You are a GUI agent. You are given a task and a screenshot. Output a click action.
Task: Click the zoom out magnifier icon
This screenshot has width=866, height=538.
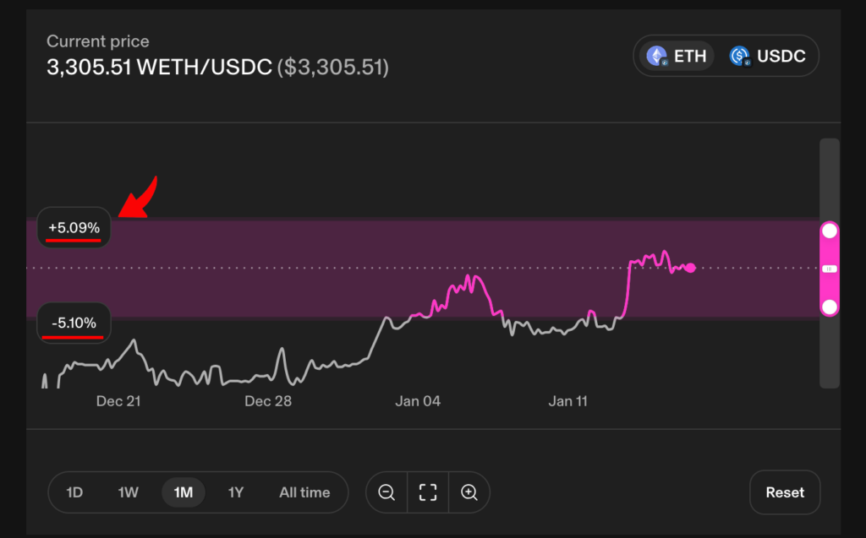click(386, 492)
